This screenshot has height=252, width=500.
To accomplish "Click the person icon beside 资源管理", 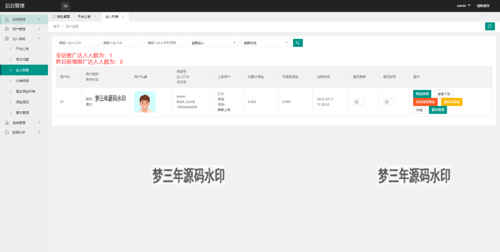I will tap(7, 19).
